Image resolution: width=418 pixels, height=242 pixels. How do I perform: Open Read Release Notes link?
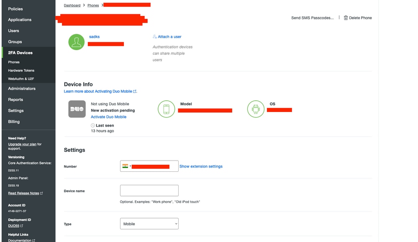(23, 193)
